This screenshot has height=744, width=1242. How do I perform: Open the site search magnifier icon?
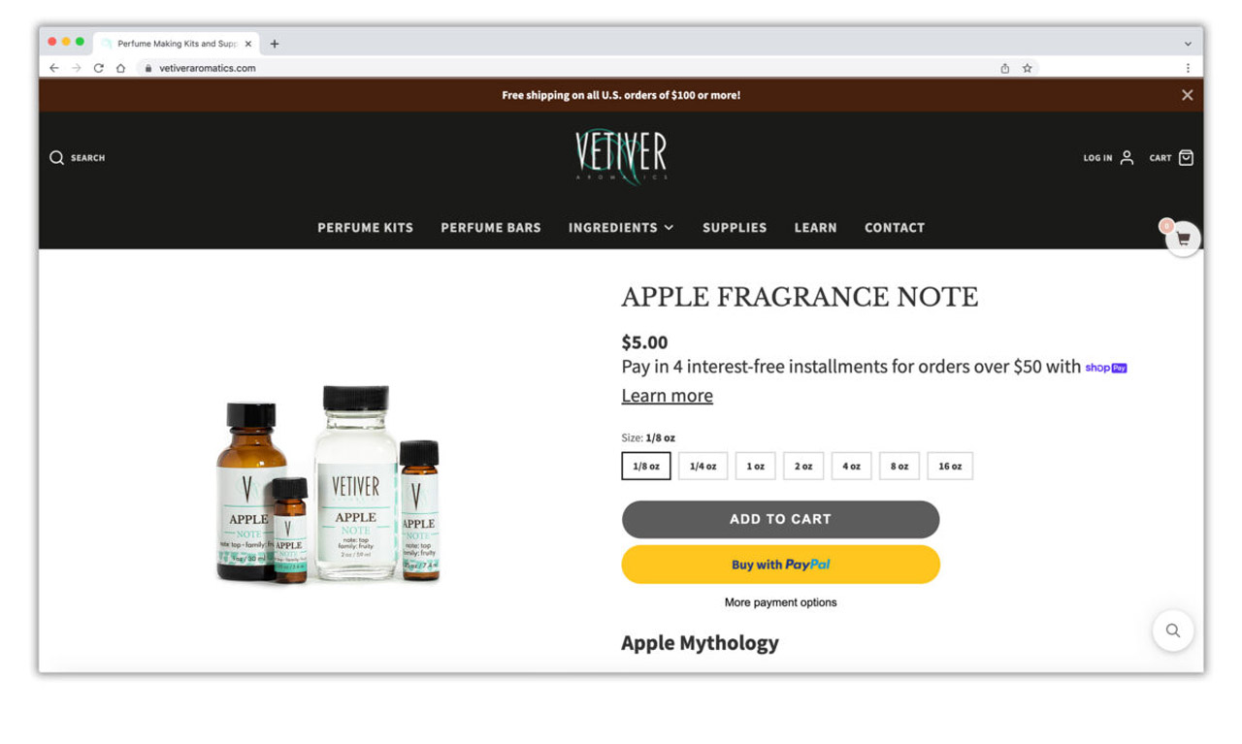[x=57, y=157]
